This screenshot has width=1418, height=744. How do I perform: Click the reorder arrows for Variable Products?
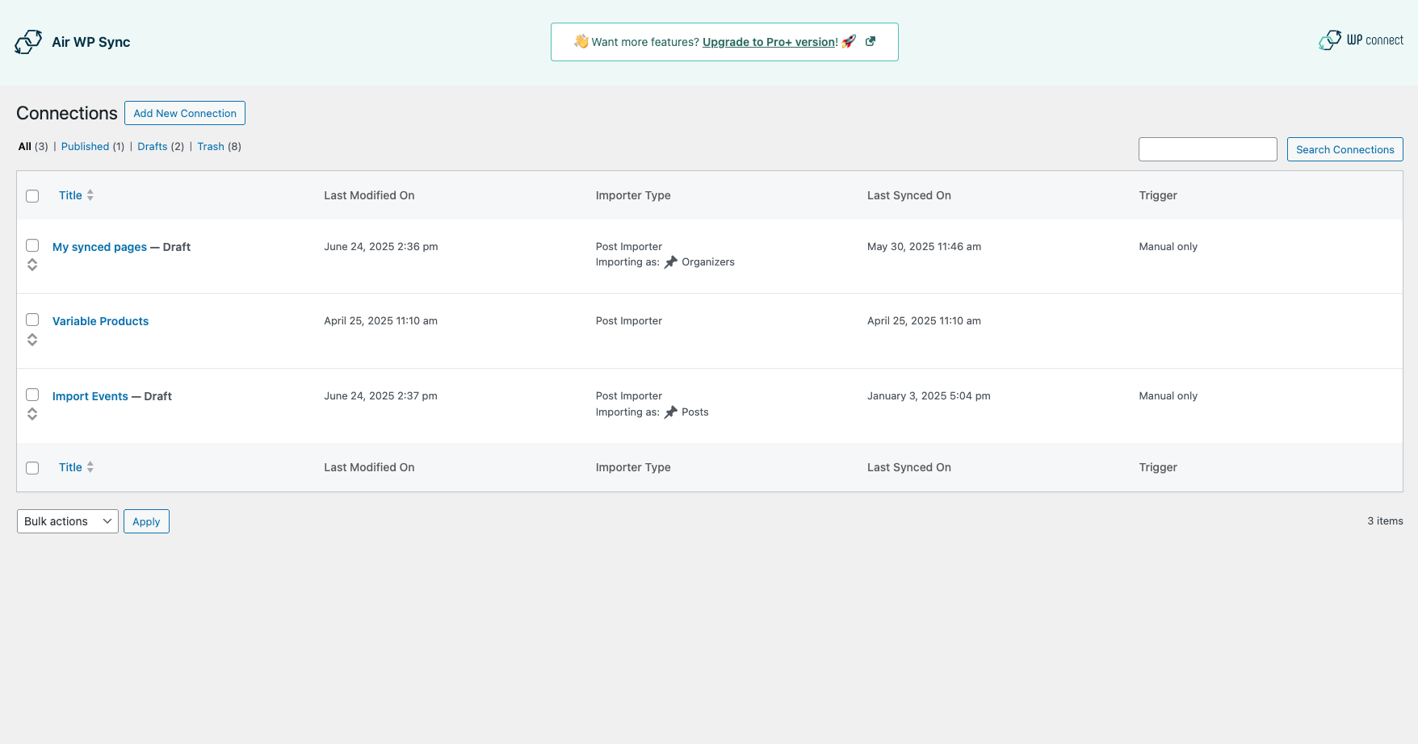(x=32, y=340)
